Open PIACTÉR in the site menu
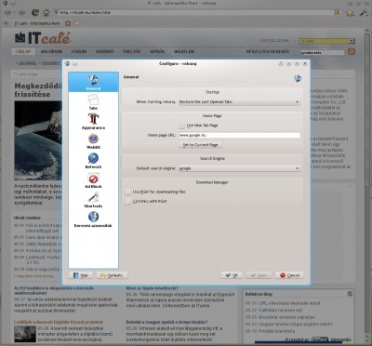This screenshot has height=346, width=372. tap(132, 51)
